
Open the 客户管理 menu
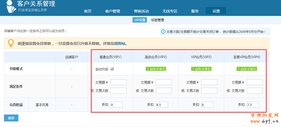click(113, 11)
